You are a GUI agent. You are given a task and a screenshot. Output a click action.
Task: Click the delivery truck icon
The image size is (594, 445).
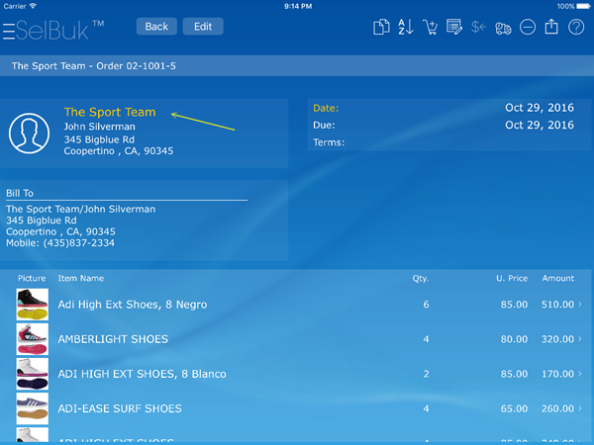coord(503,28)
